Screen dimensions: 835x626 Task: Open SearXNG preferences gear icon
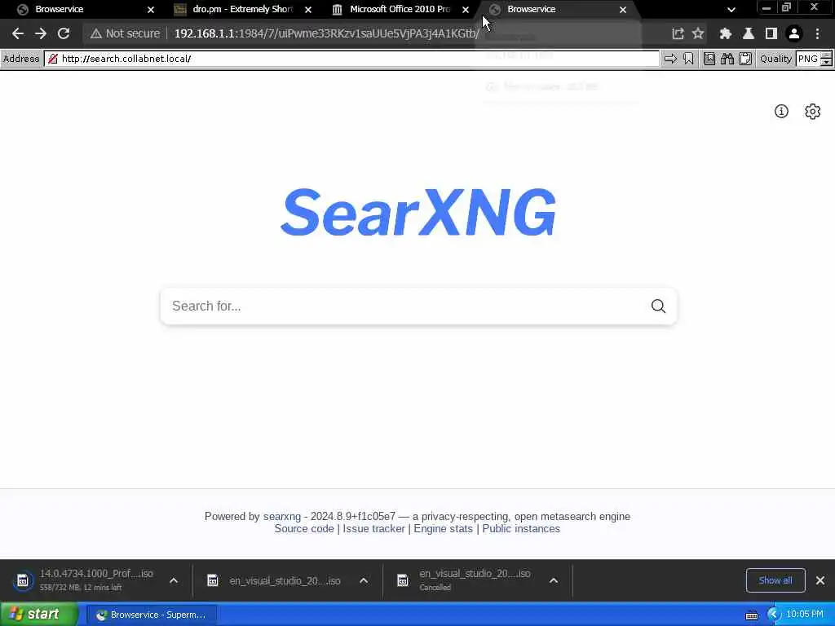[813, 111]
